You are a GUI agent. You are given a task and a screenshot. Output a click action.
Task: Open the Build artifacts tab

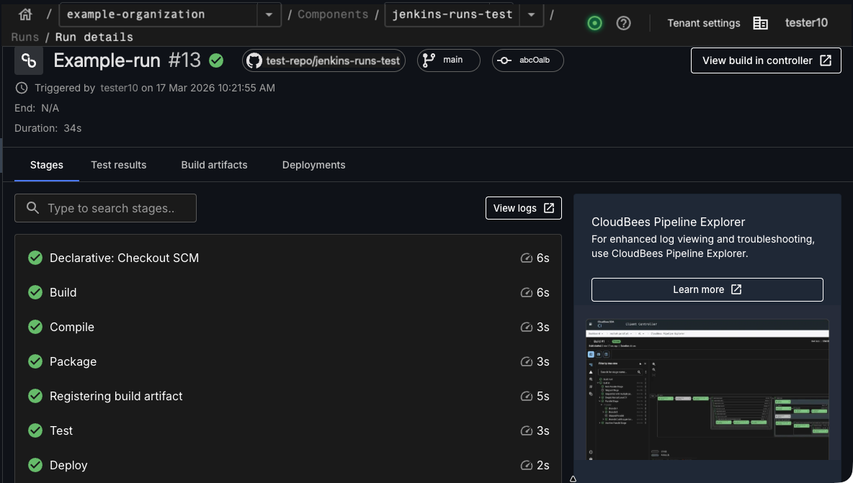pos(215,165)
